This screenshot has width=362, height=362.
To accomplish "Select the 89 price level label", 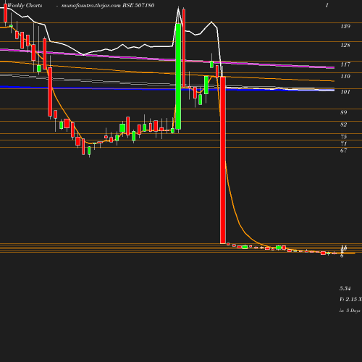I will point(344,112).
